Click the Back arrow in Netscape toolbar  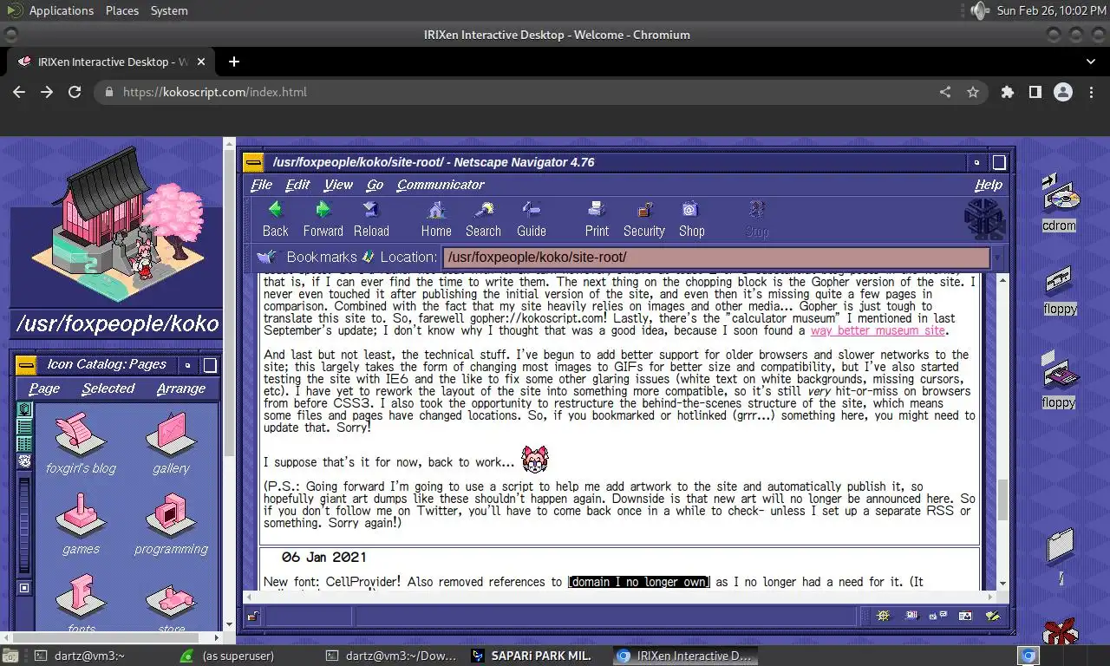coord(276,210)
